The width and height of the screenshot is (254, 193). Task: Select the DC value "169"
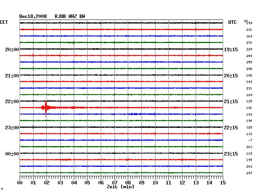tap(249, 95)
